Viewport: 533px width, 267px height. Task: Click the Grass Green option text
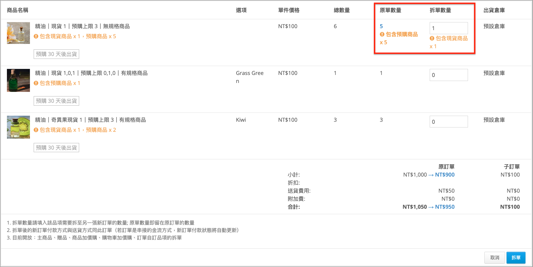point(250,77)
